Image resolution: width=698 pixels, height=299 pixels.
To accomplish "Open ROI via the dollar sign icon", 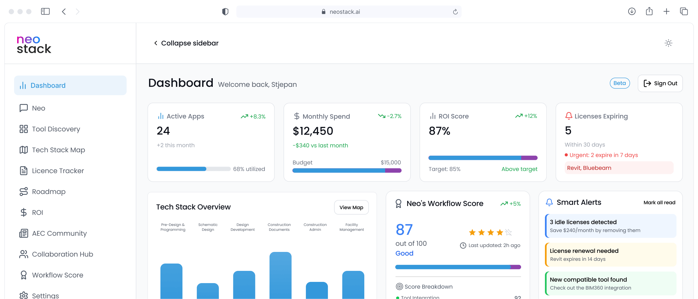I will [x=23, y=212].
